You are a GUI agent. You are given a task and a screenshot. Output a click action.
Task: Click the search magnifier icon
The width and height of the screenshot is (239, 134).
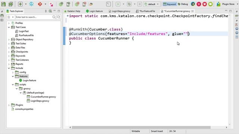point(54,17)
